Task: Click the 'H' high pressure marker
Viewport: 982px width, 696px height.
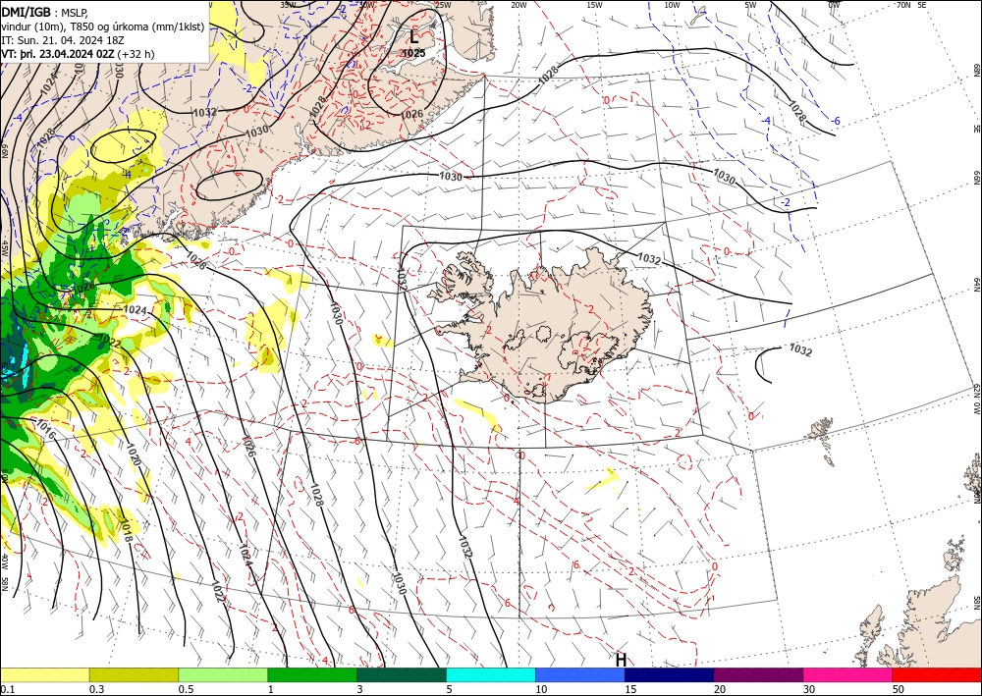Action: [621, 660]
